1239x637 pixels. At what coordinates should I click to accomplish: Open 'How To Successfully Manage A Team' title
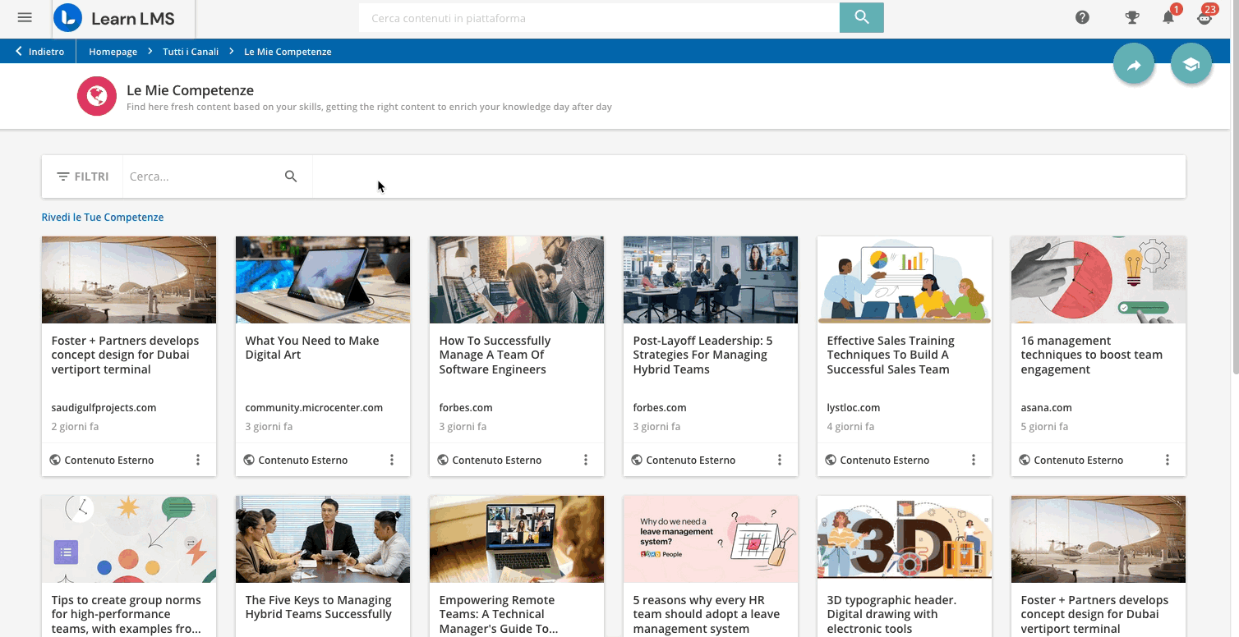[495, 355]
